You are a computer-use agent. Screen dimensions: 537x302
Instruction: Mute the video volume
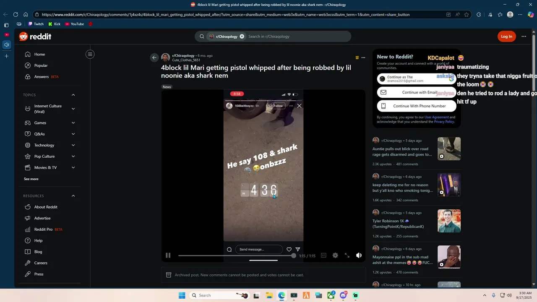359,255
